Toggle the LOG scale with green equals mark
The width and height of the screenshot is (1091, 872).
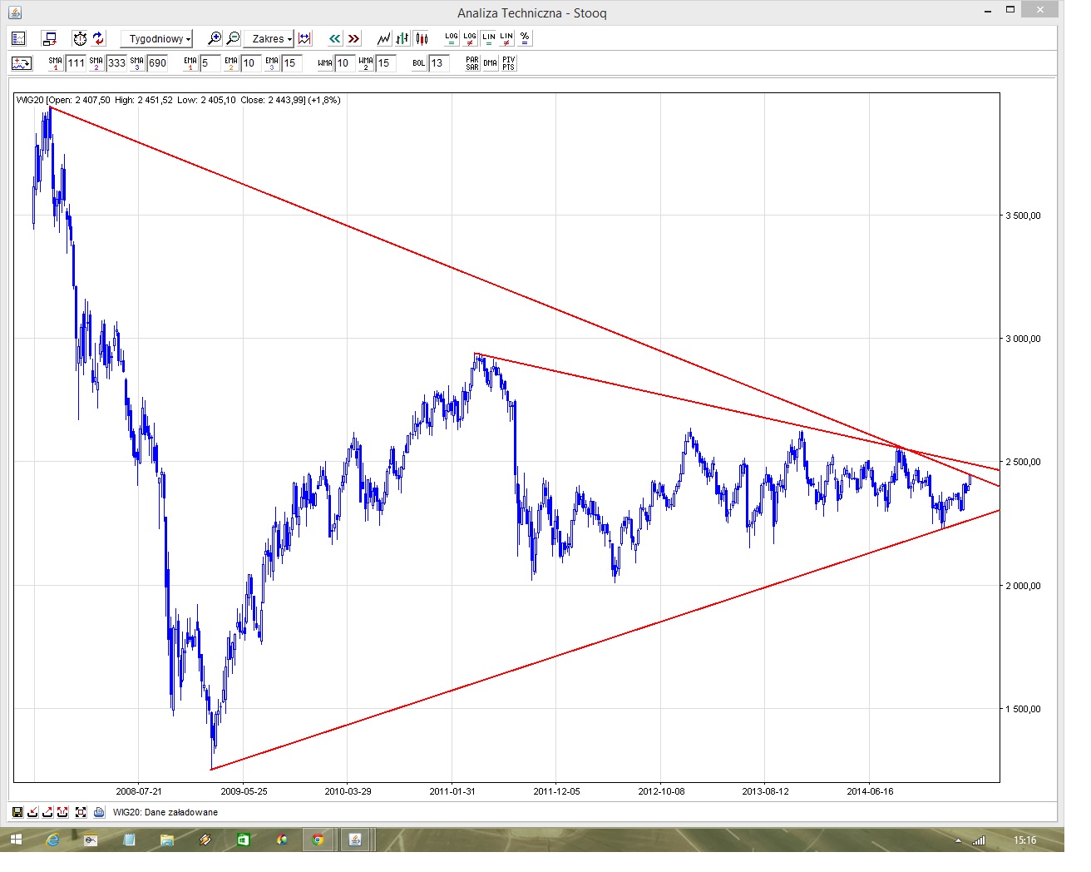coord(452,38)
